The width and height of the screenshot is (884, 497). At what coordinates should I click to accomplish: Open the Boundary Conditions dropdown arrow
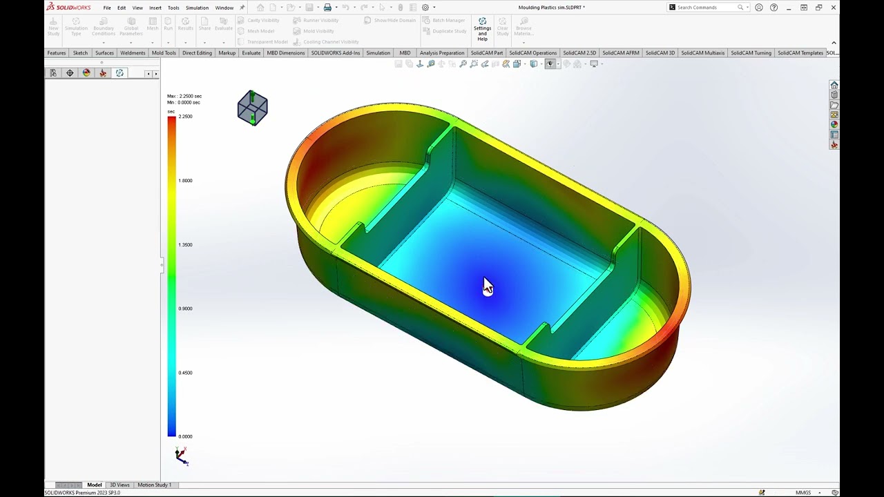pos(104,43)
